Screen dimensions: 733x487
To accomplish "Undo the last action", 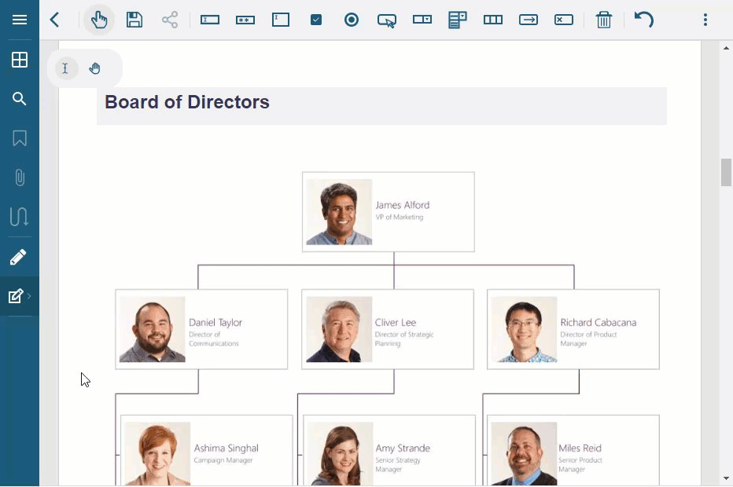I will coord(643,20).
